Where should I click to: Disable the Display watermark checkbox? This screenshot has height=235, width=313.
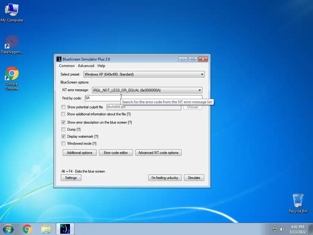tap(64, 136)
